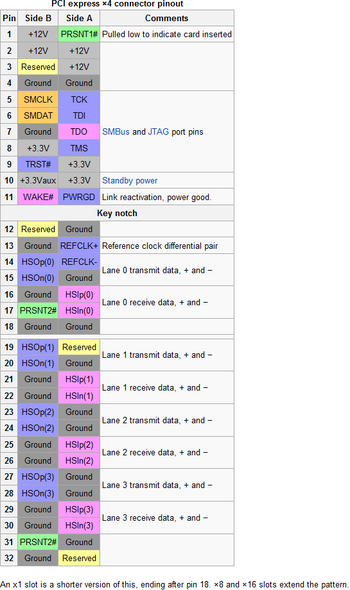Click the HSIp(1) cell

[x=79, y=379]
